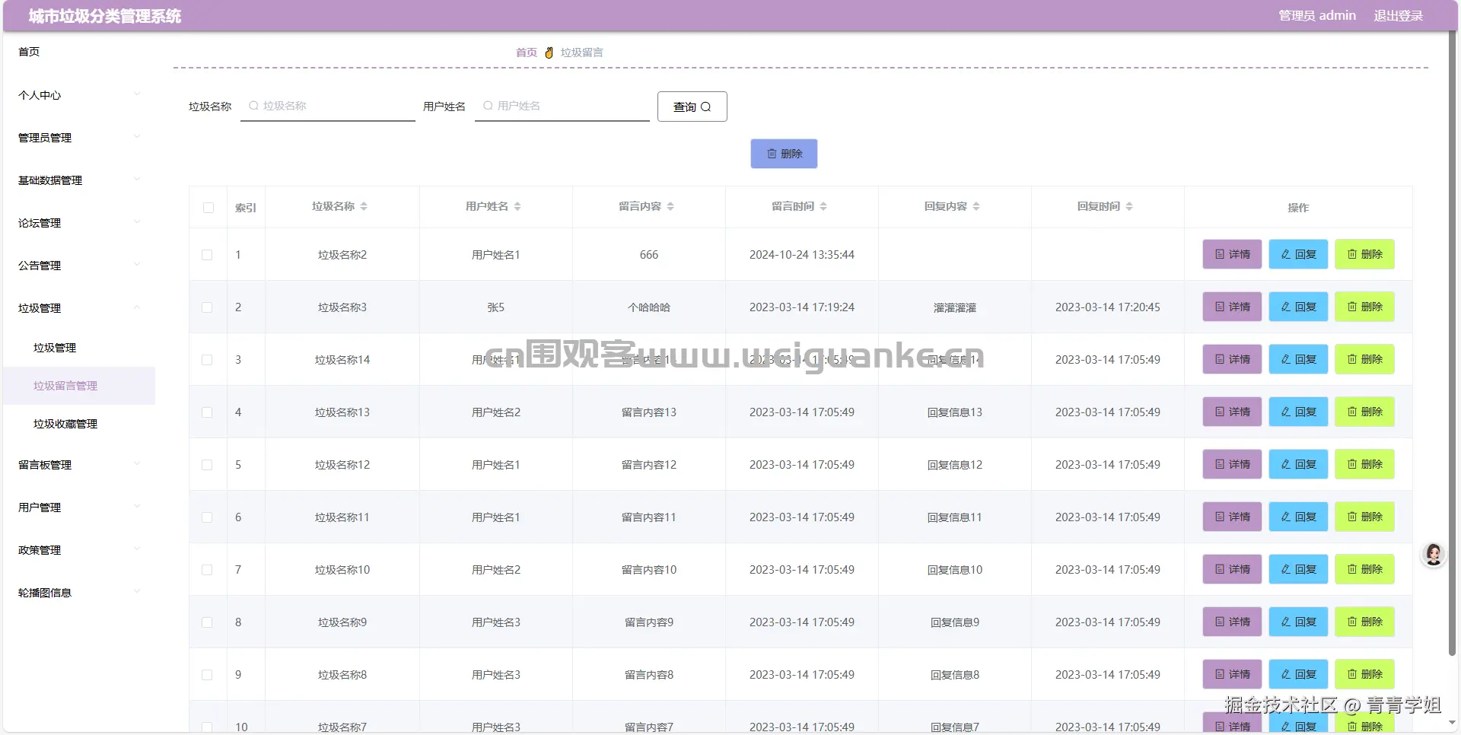Tick the checkbox for row 垃圾名称13

[x=207, y=412]
